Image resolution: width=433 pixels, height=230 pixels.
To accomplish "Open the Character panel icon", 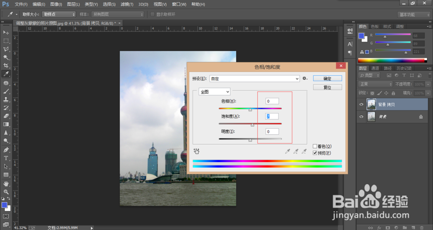I will point(350,44).
